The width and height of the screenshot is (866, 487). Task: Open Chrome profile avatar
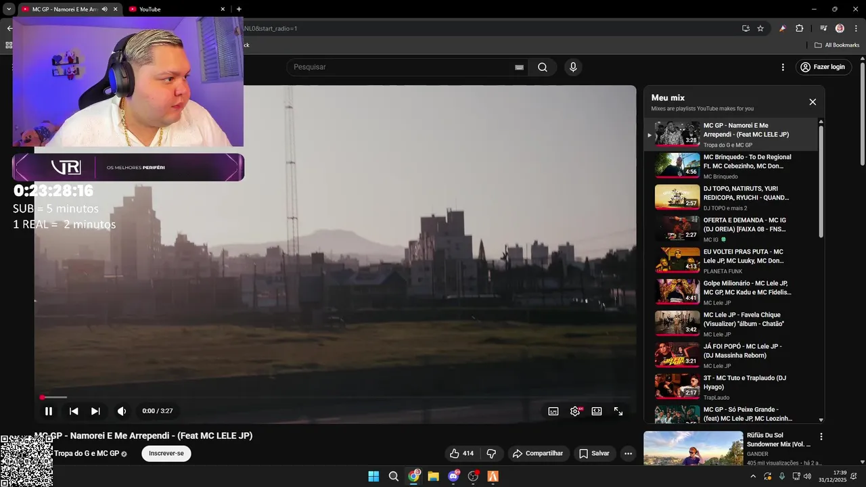[840, 28]
